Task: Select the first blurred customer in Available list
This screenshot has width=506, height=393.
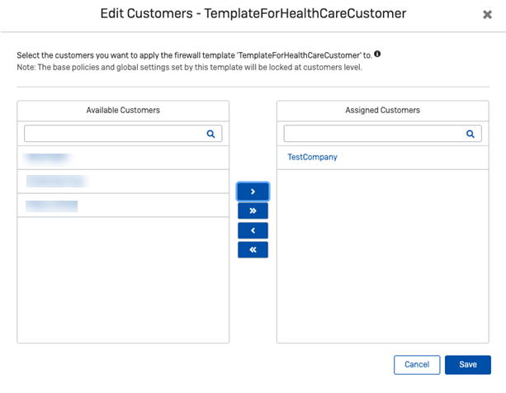Action: point(47,157)
